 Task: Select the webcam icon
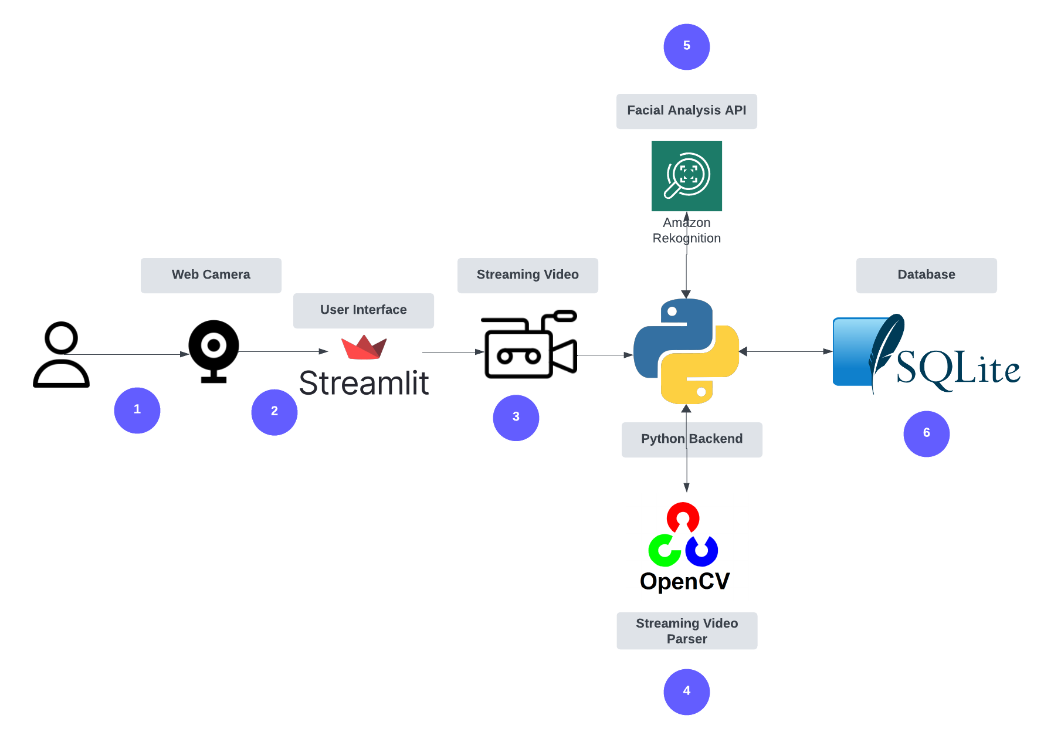tap(213, 351)
